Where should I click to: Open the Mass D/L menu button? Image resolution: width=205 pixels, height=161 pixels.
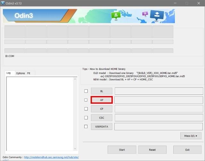click(191, 136)
